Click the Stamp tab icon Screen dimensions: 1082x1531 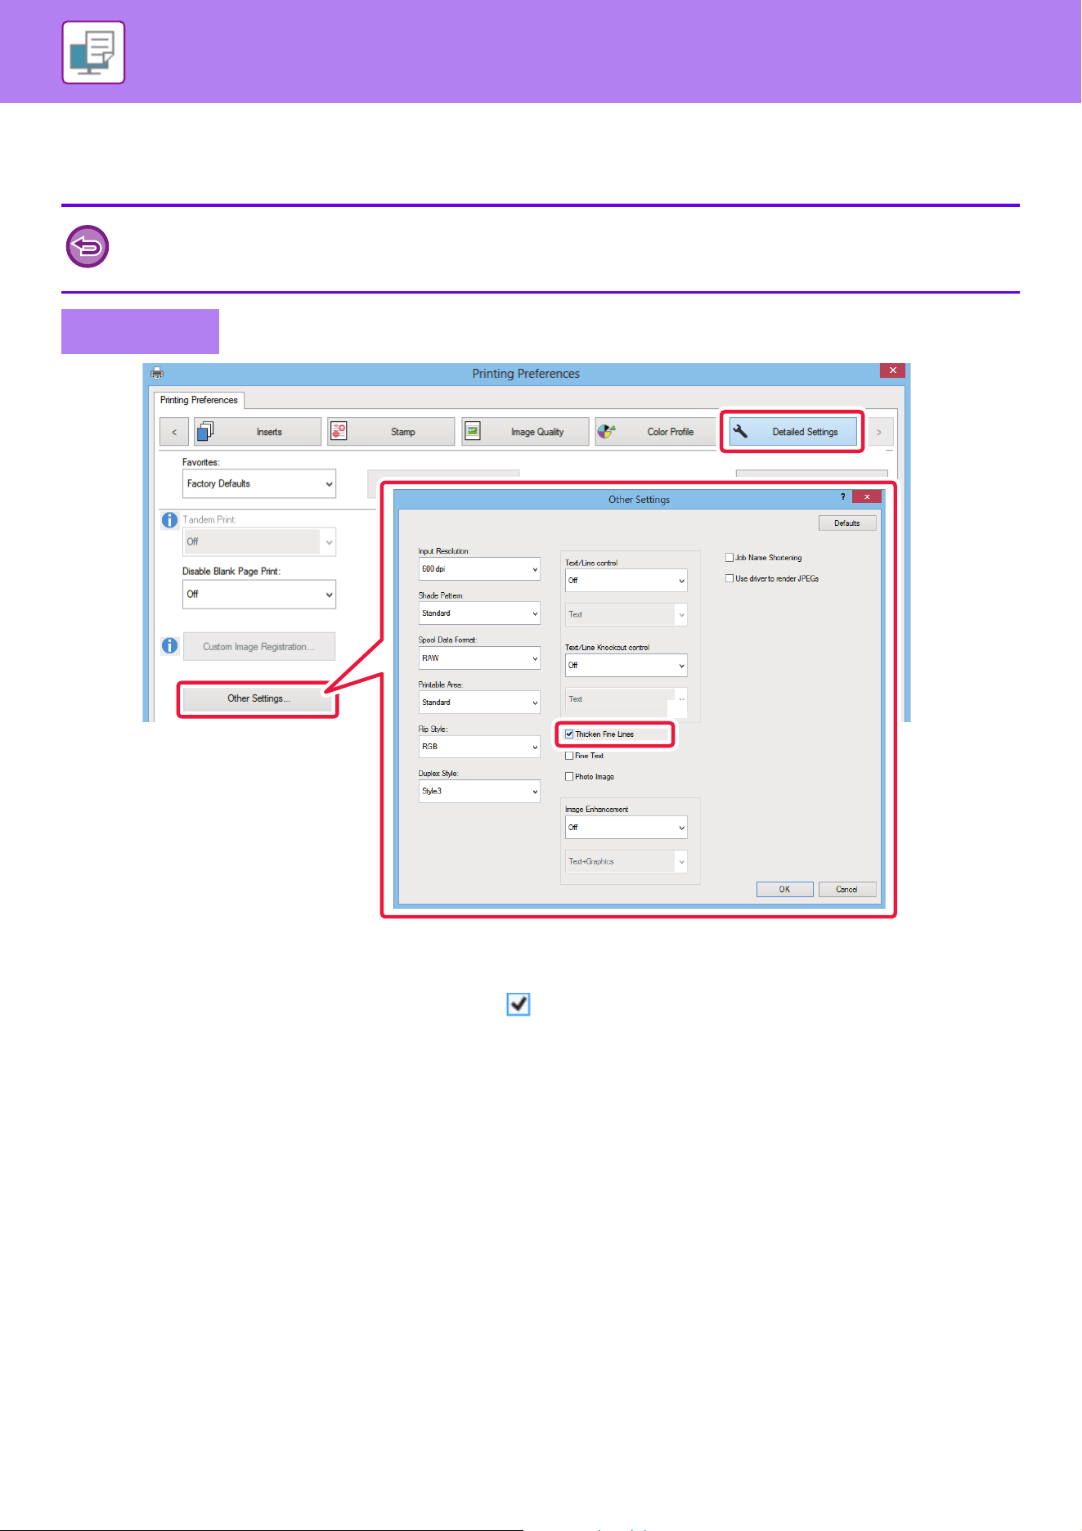(x=339, y=431)
